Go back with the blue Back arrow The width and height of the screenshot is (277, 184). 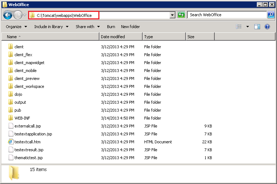(8, 15)
